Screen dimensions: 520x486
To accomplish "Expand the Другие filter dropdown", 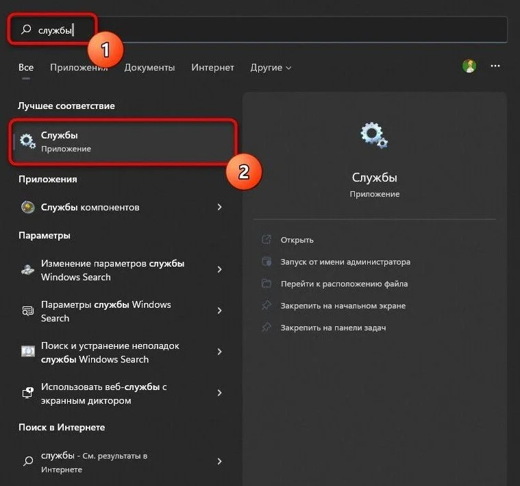I will pos(271,67).
